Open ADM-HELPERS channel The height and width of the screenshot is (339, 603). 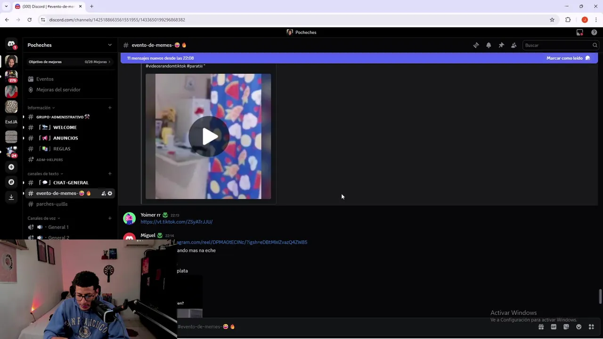(x=70, y=160)
